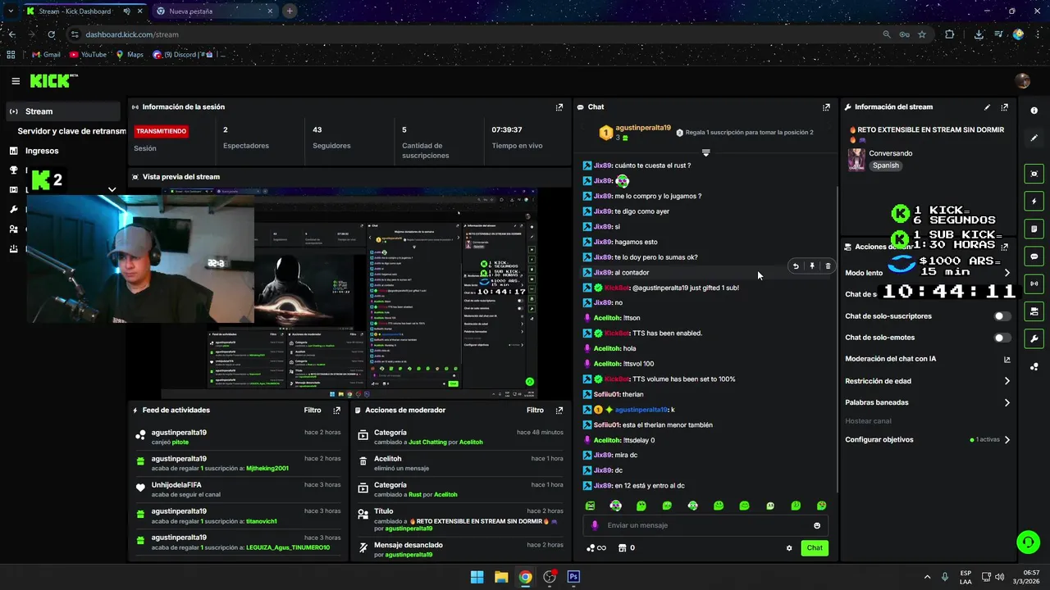
Task: Open Filtro in Acciones de moderador
Action: click(535, 410)
